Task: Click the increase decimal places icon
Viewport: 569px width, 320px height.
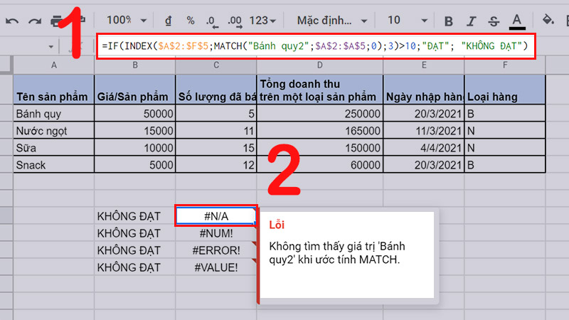Action: coord(234,21)
